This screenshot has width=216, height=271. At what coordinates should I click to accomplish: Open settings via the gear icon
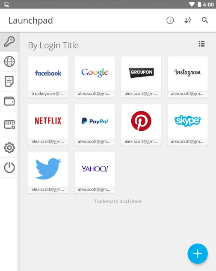9,148
